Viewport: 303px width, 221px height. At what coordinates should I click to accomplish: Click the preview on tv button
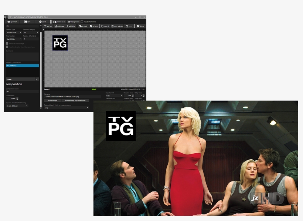pyautogui.click(x=59, y=21)
